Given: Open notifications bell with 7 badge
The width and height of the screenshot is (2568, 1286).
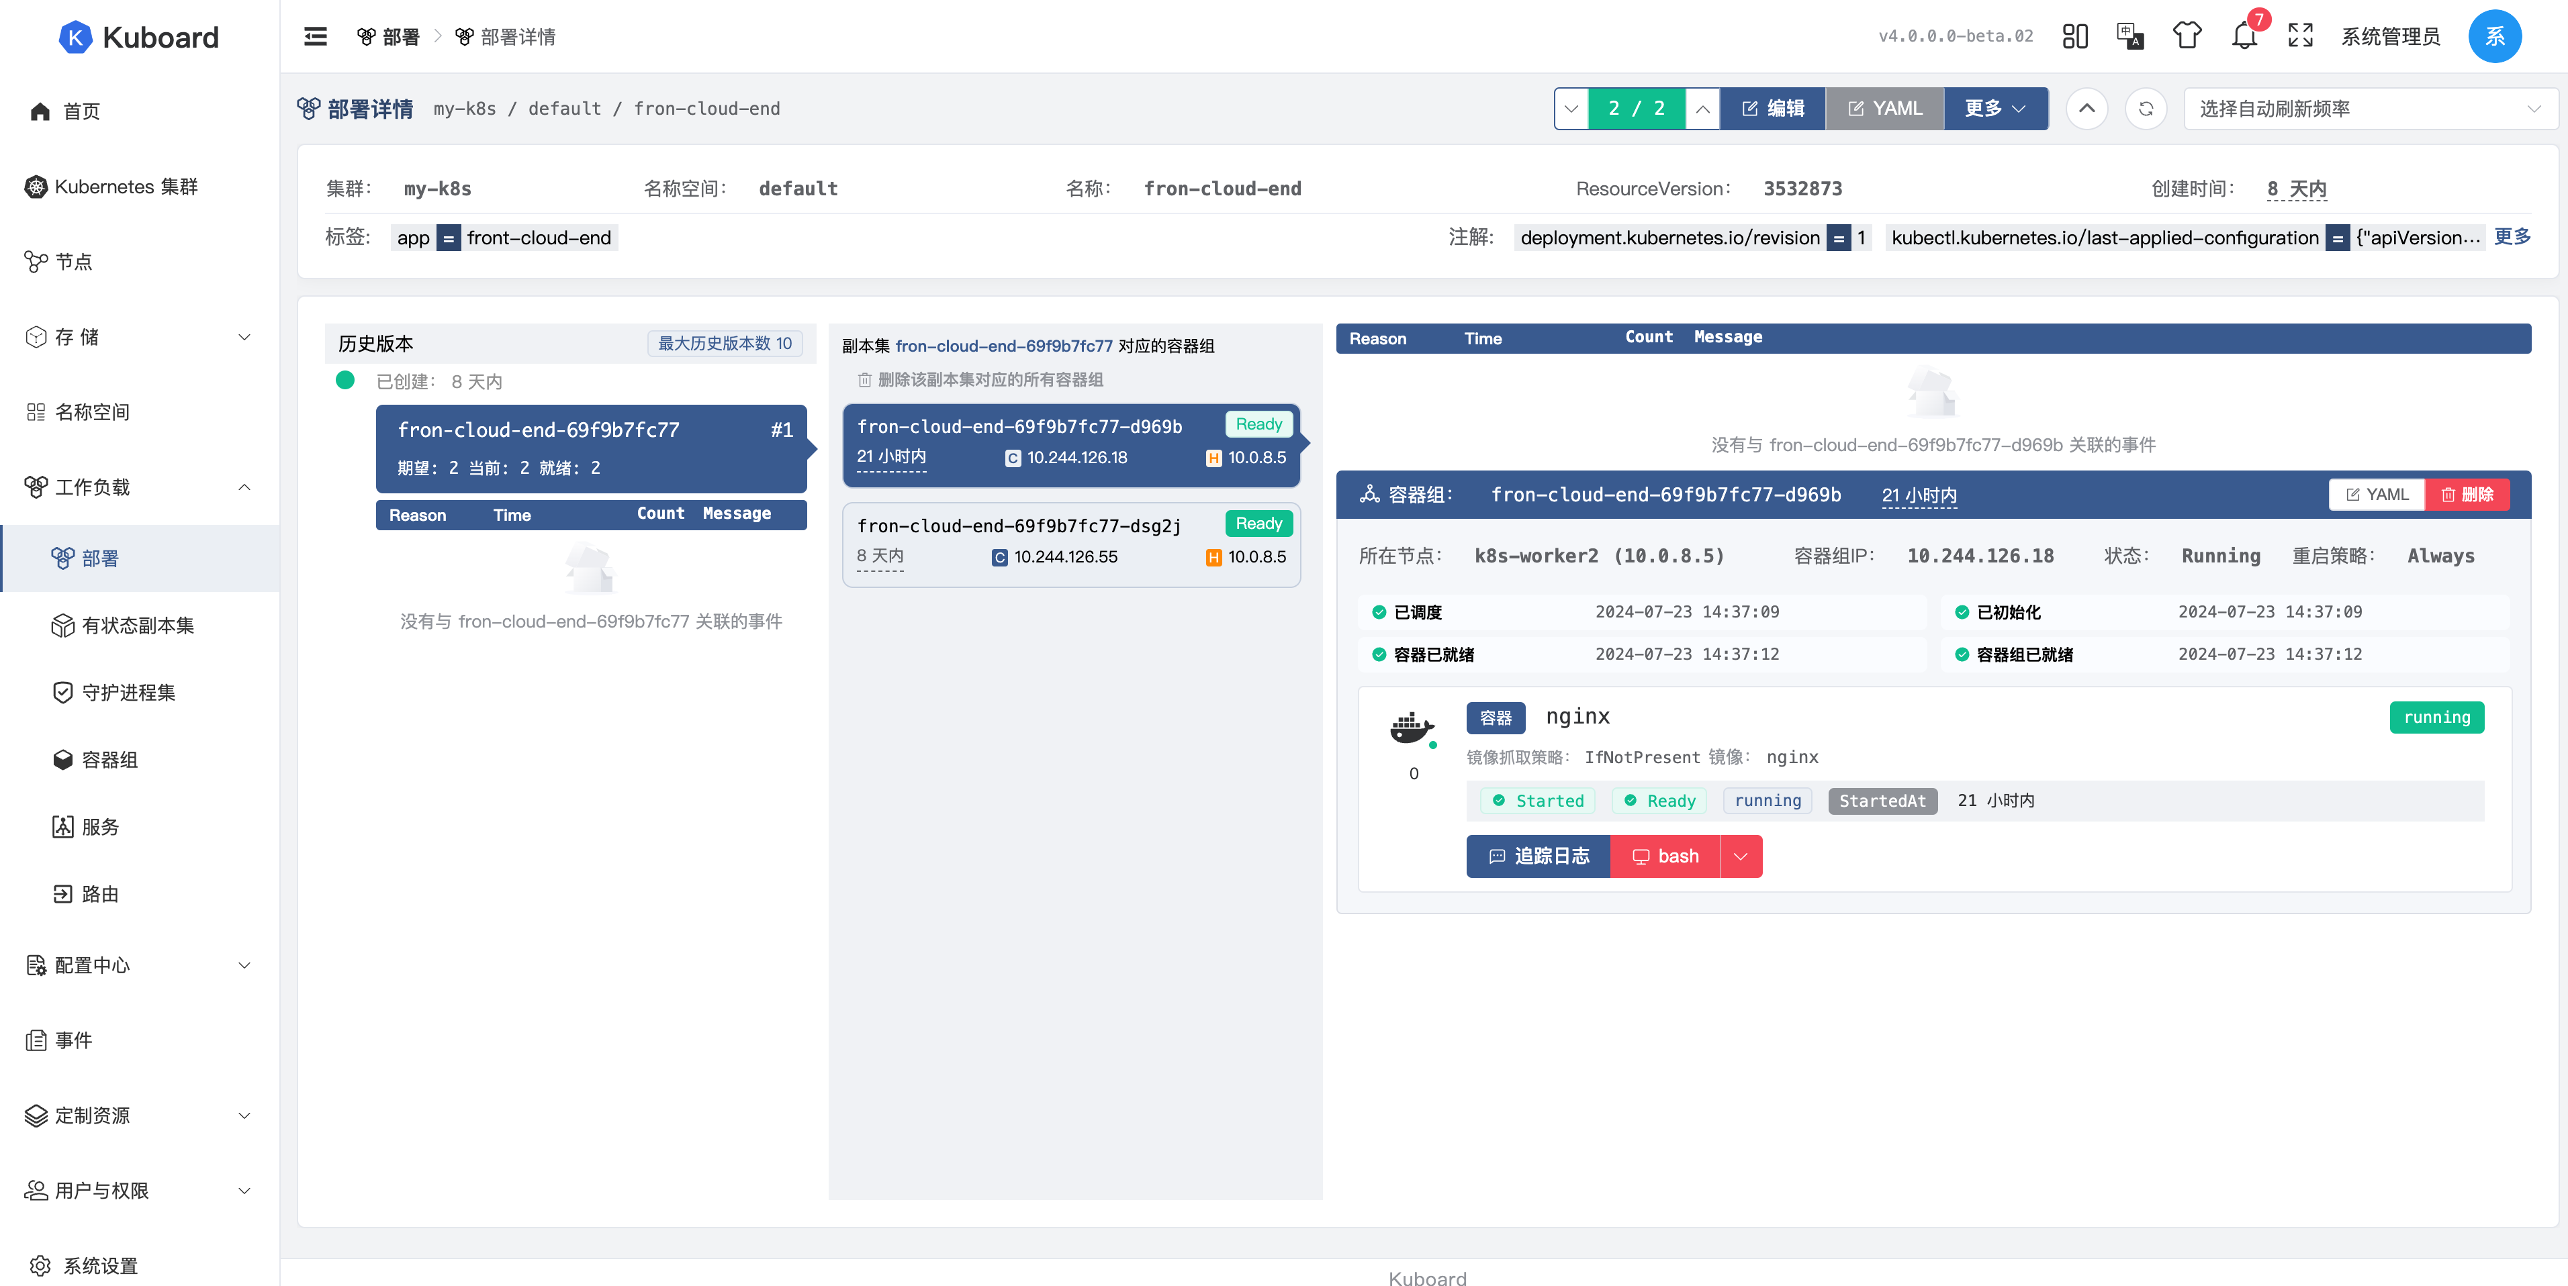Looking at the screenshot, I should coord(2245,35).
